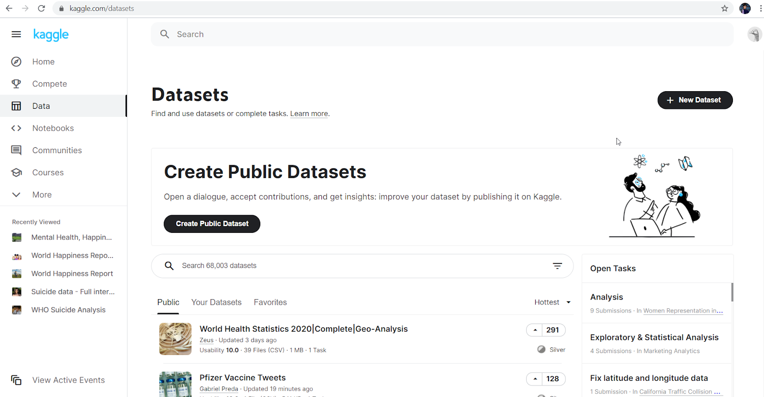The width and height of the screenshot is (764, 397).
Task: Open the Hottest sort dropdown
Action: (x=552, y=303)
